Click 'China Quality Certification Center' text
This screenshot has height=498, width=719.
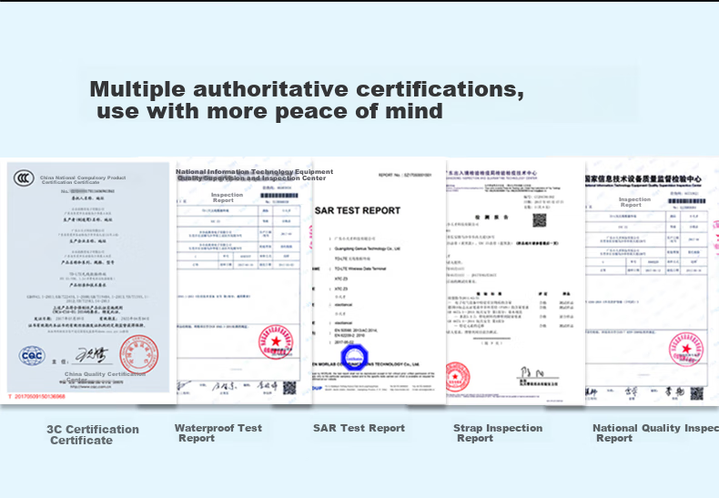click(105, 377)
